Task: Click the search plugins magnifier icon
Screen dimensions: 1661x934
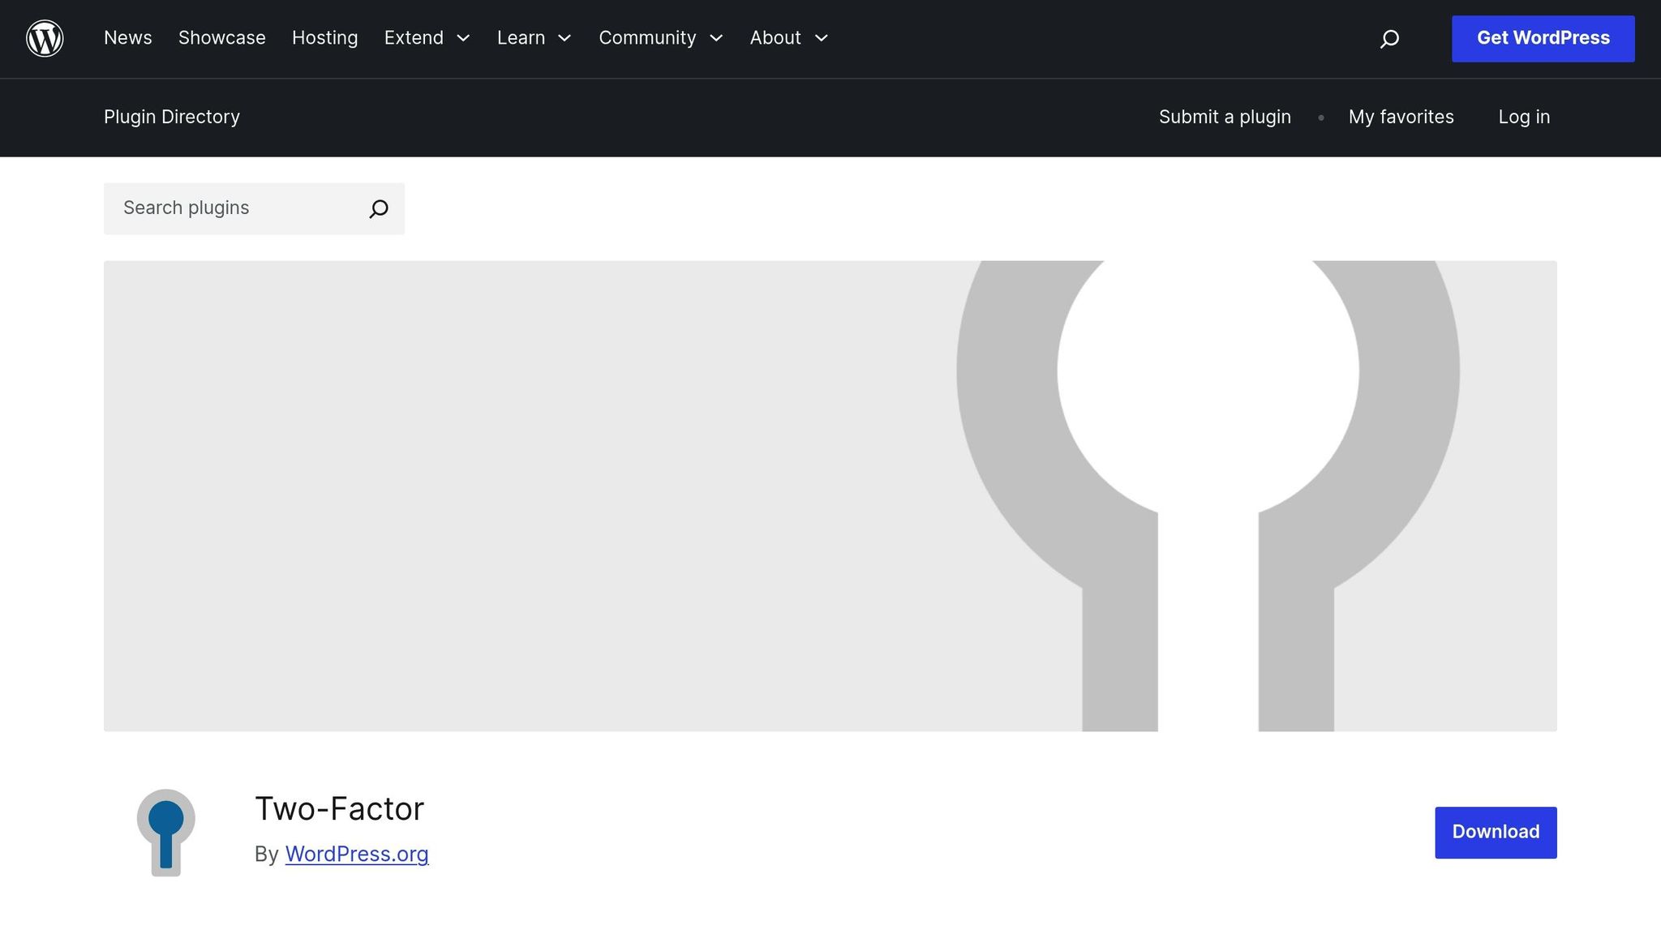Action: [x=379, y=209]
